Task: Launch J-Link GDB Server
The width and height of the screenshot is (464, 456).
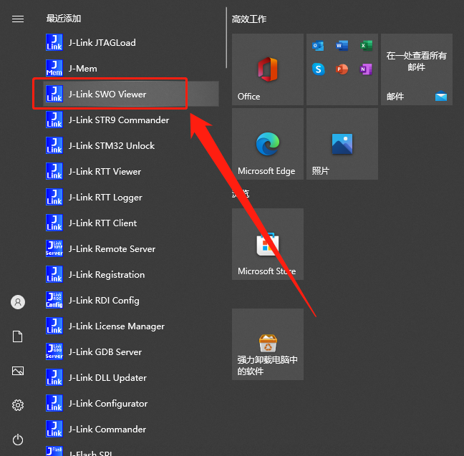Action: click(x=131, y=351)
